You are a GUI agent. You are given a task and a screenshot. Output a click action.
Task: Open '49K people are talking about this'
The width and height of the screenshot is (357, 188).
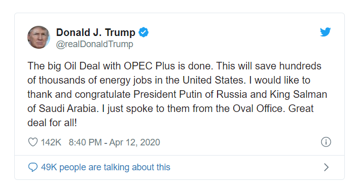(105, 167)
